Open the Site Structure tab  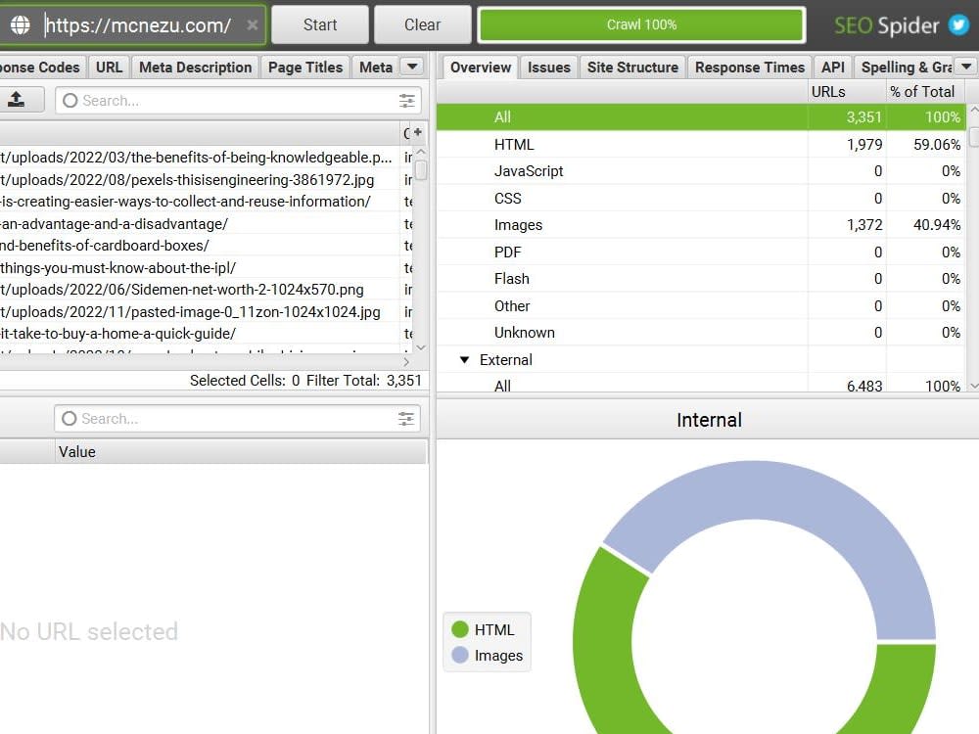pyautogui.click(x=632, y=67)
